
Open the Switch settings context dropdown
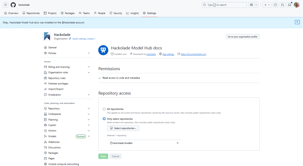pyautogui.click(x=83, y=38)
